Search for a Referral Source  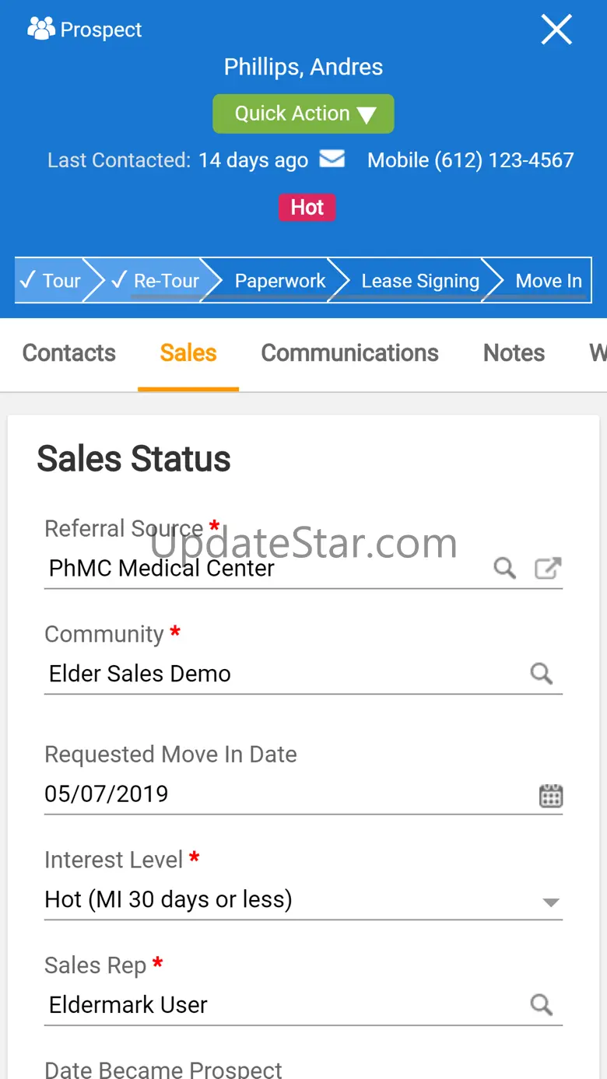pos(505,569)
